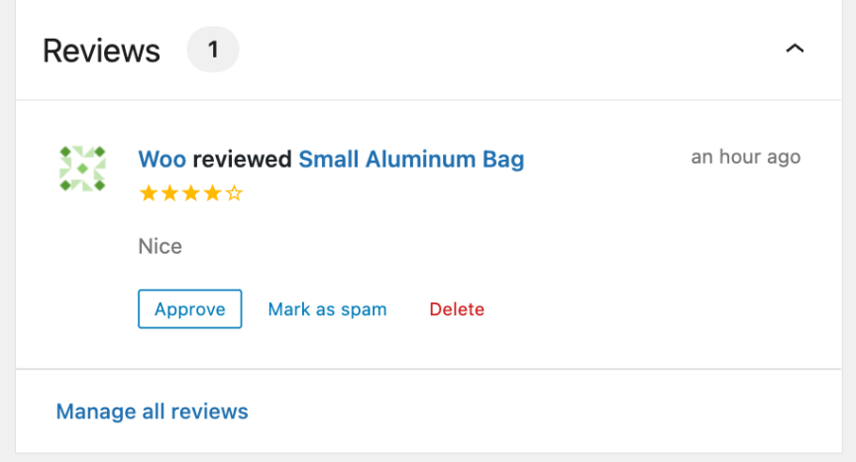Click the Woo reviewer avatar

tap(82, 169)
